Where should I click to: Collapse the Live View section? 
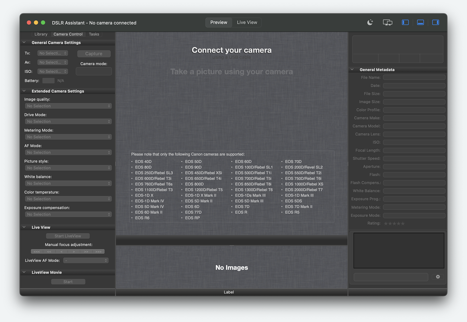(24, 227)
